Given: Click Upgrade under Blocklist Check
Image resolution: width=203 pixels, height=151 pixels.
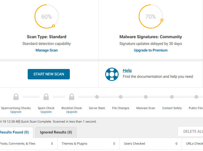Looking at the screenshot, I should pos(72,112).
